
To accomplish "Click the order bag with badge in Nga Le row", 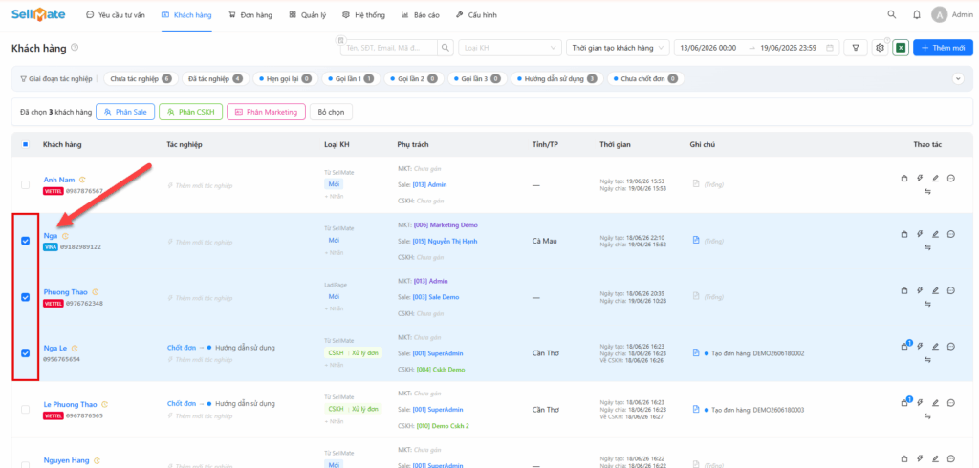I will pyautogui.click(x=905, y=346).
